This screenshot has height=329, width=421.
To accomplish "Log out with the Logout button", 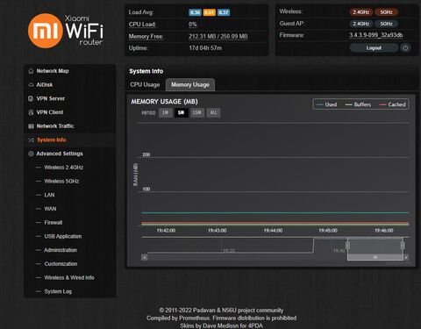I will pyautogui.click(x=374, y=47).
